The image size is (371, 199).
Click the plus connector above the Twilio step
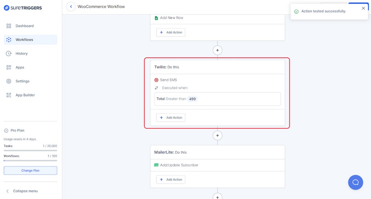click(217, 50)
